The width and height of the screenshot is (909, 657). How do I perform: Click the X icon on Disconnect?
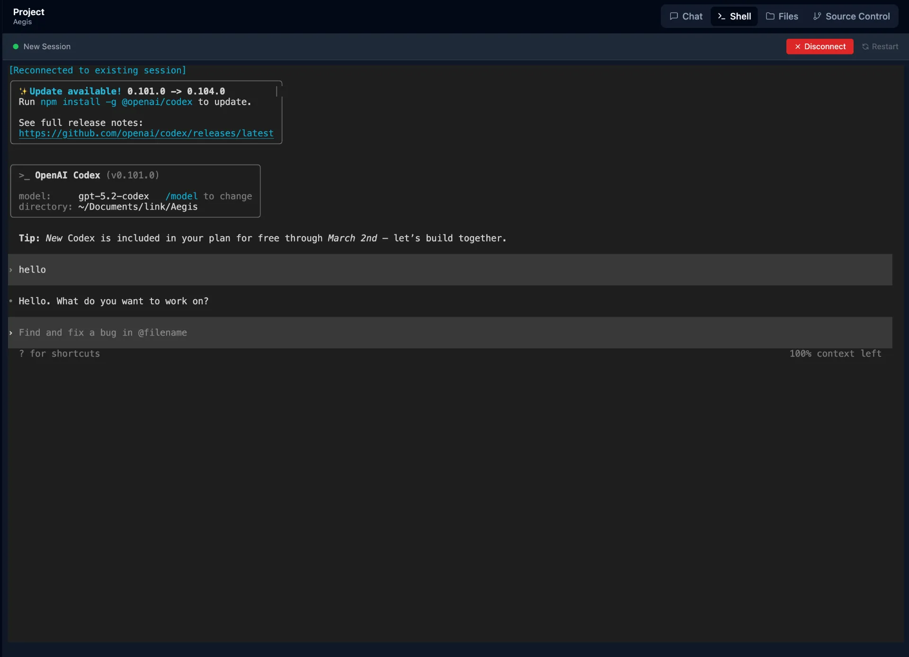coord(797,46)
